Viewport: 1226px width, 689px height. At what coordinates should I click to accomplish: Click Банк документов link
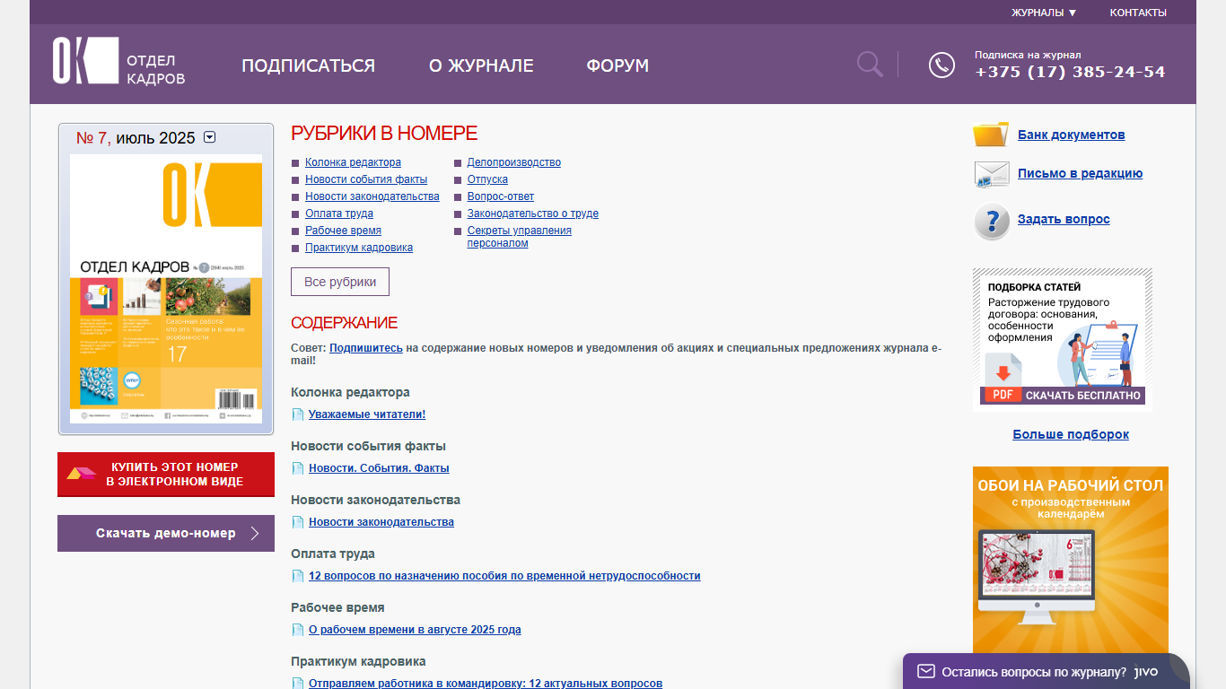1072,135
